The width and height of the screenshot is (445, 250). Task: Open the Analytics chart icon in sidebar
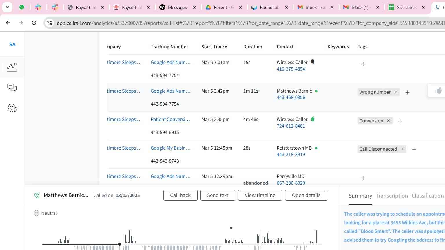coord(12,67)
